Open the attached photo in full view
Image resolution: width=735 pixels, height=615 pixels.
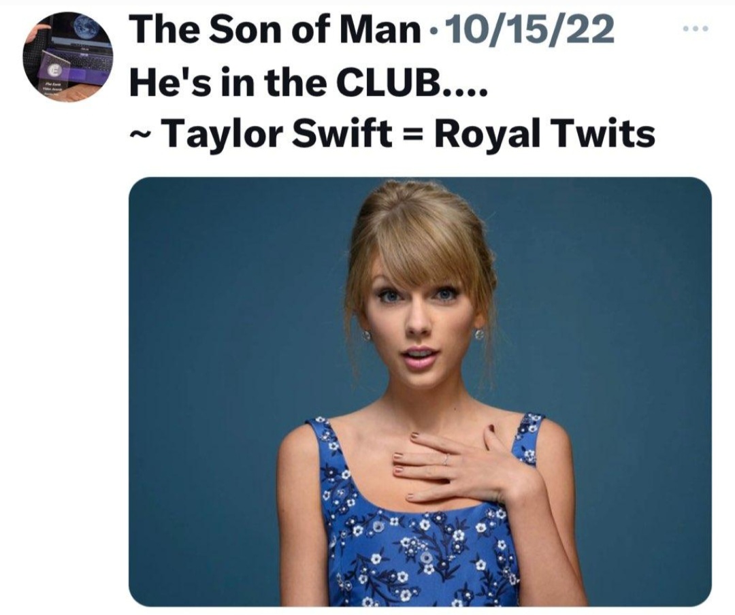[x=419, y=391]
